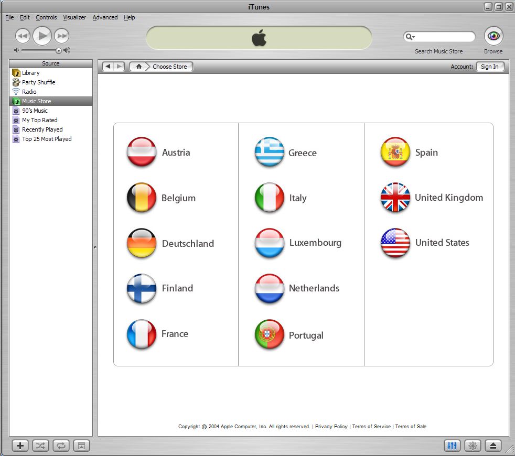The width and height of the screenshot is (515, 456).
Task: Select the Italy flag icon
Action: [x=270, y=197]
